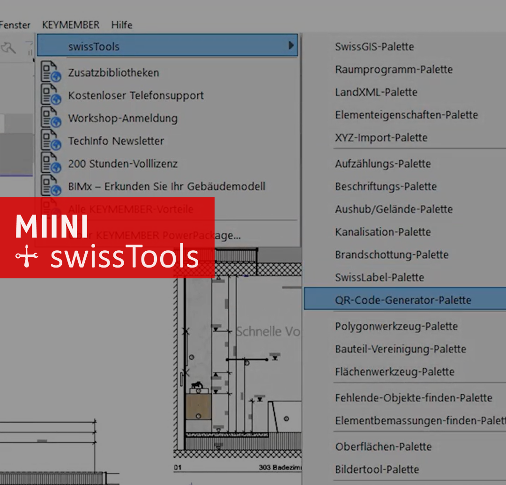The height and width of the screenshot is (485, 506).
Task: Open the Aufzählungs-Palette
Action: 383,164
